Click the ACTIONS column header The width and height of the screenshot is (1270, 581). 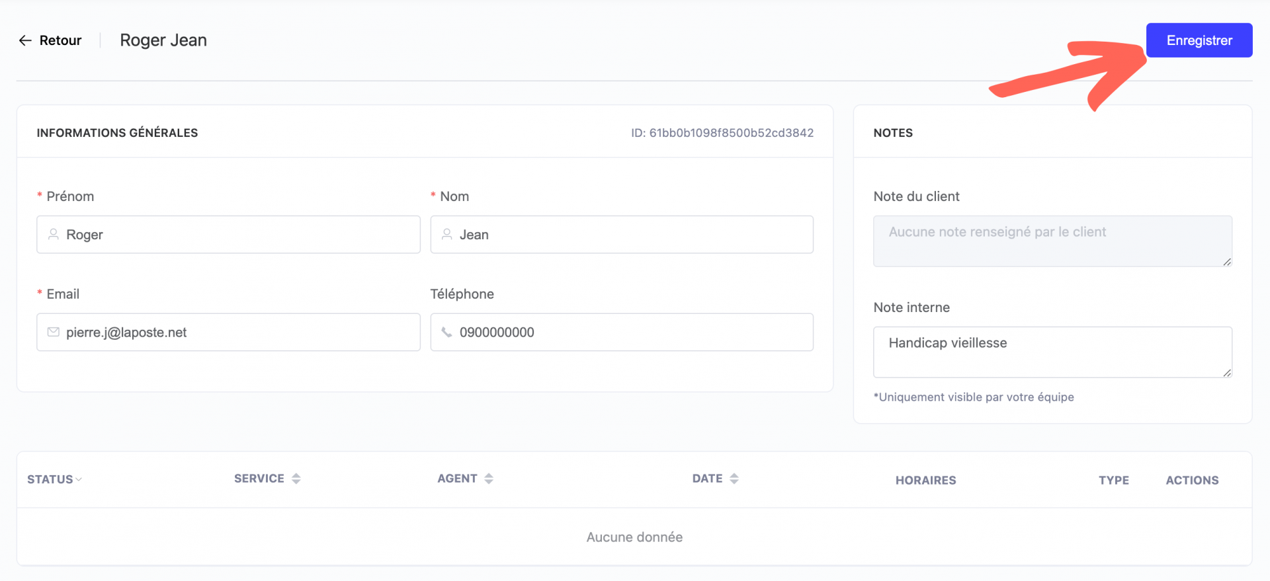1192,481
